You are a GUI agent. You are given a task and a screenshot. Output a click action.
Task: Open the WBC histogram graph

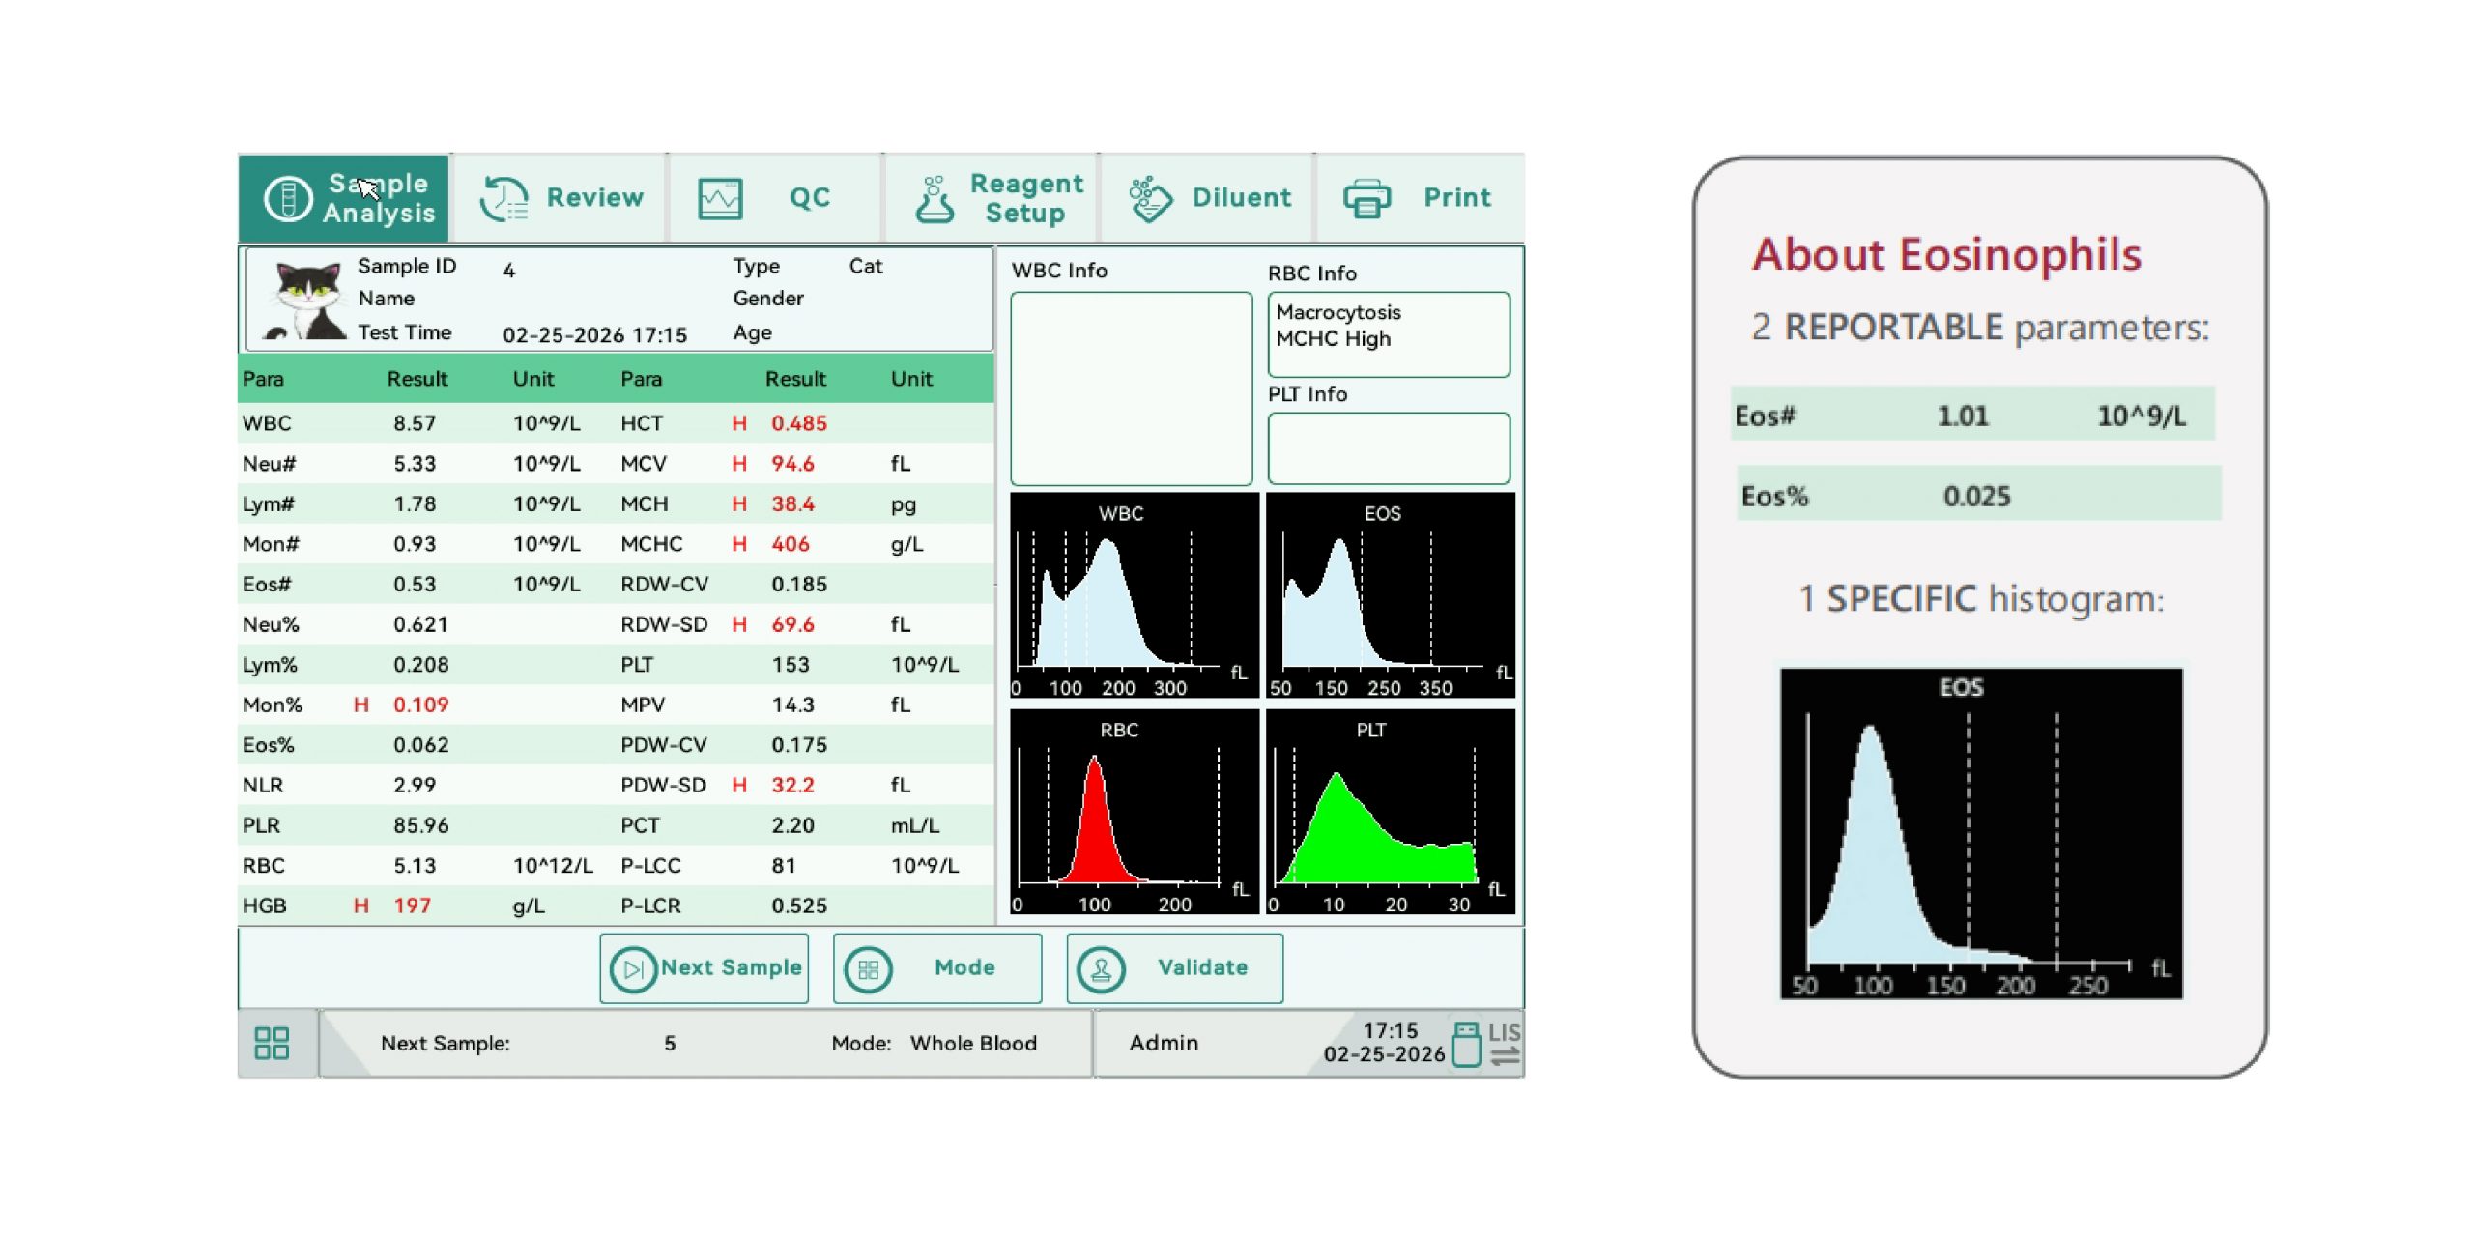click(x=1134, y=595)
